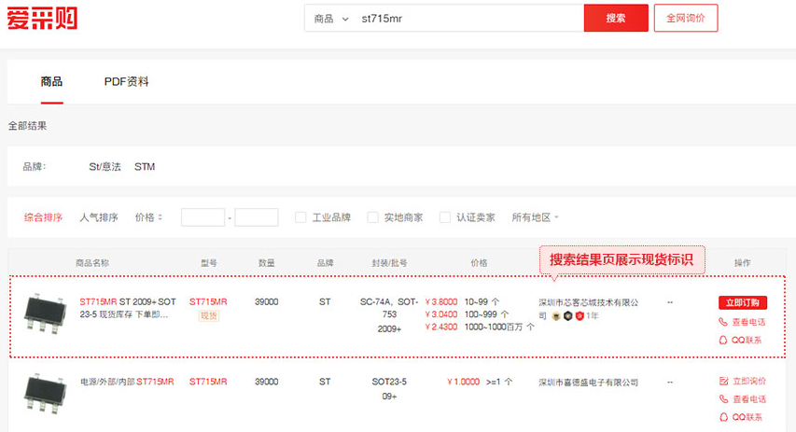Click 立即询价 in the second product row
The width and height of the screenshot is (796, 432).
tap(743, 382)
